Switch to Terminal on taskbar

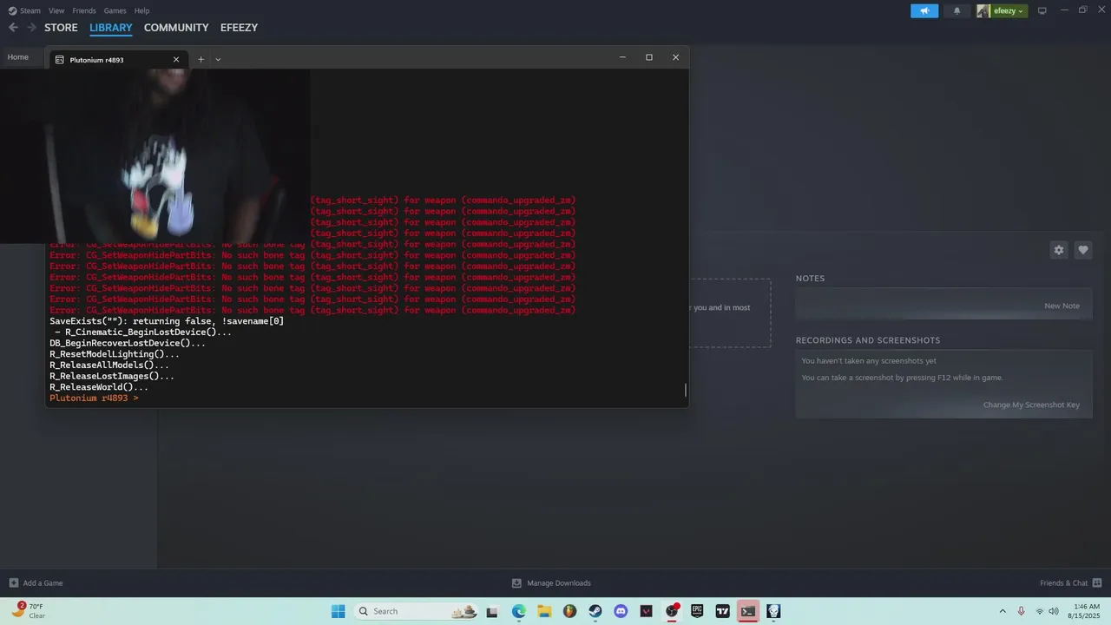point(748,611)
